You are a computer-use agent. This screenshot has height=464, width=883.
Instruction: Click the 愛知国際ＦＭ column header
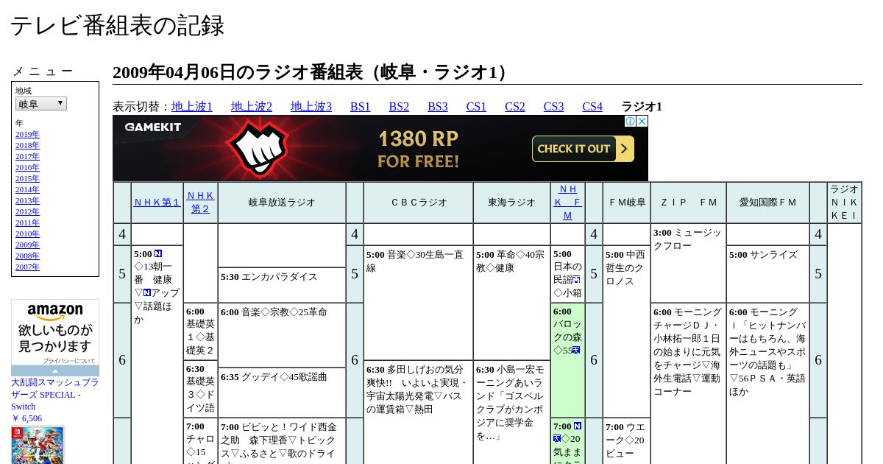click(767, 203)
